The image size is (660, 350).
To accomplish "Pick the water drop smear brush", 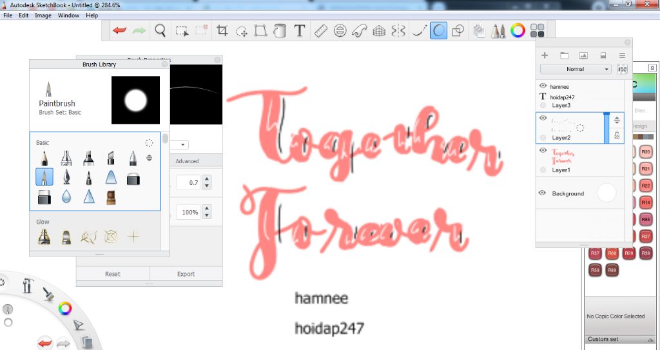I will (x=66, y=197).
